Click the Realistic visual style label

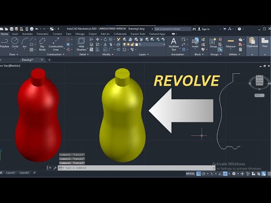click(15, 65)
